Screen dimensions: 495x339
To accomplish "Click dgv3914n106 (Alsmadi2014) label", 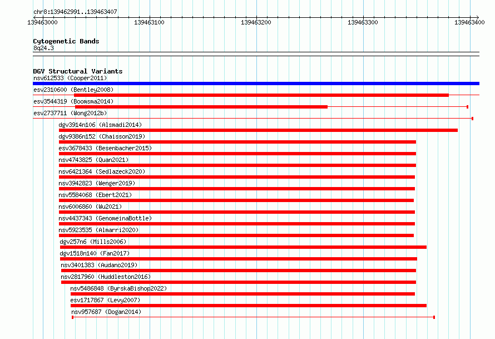I will (x=100, y=125).
